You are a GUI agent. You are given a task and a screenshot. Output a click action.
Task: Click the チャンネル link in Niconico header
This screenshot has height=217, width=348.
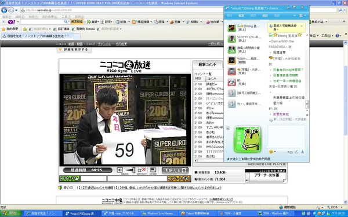104,44
